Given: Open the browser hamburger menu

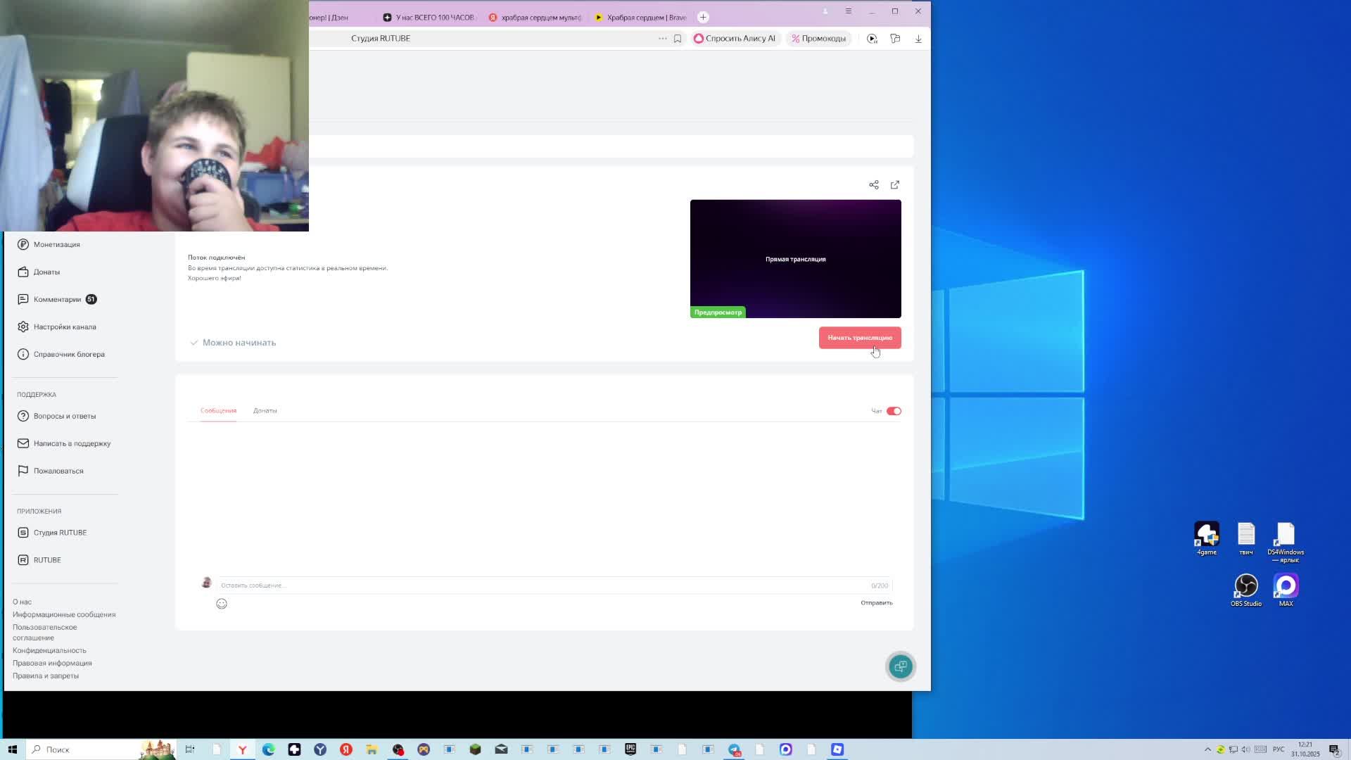Looking at the screenshot, I should pyautogui.click(x=848, y=11).
